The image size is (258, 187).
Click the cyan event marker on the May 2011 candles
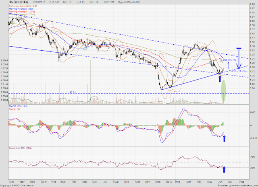[85, 48]
